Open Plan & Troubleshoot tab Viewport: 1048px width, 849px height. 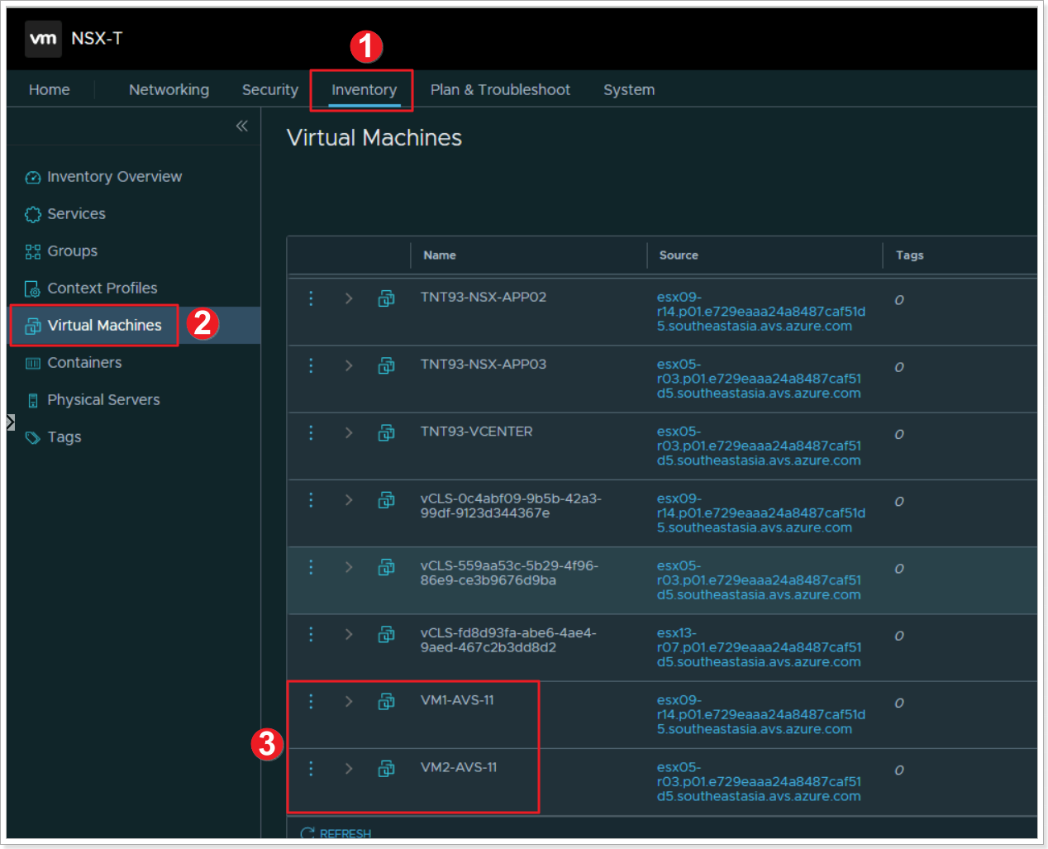point(500,89)
